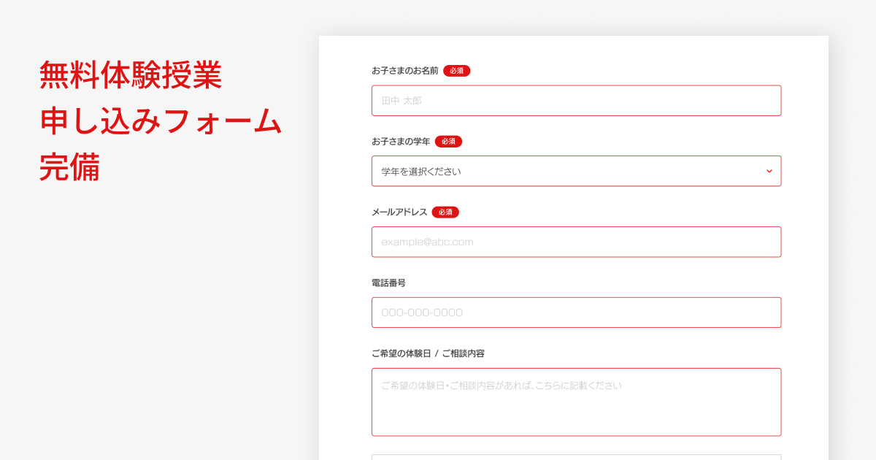
Task: Click the 田中 太郎 placeholder name input
Action: 576,100
